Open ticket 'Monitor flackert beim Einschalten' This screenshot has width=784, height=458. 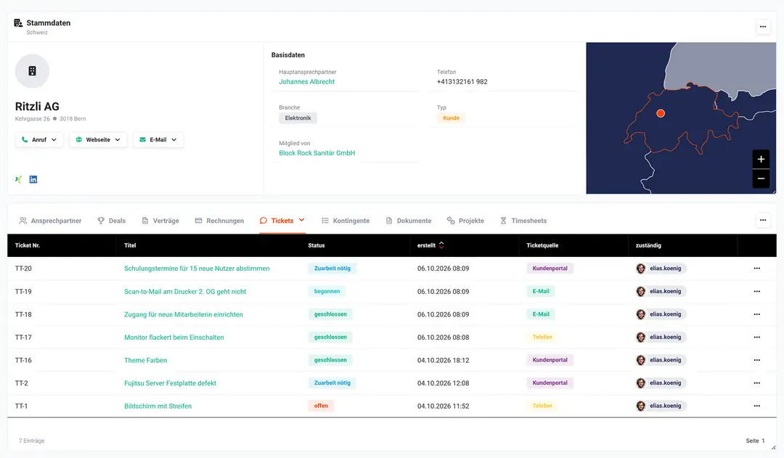click(174, 338)
